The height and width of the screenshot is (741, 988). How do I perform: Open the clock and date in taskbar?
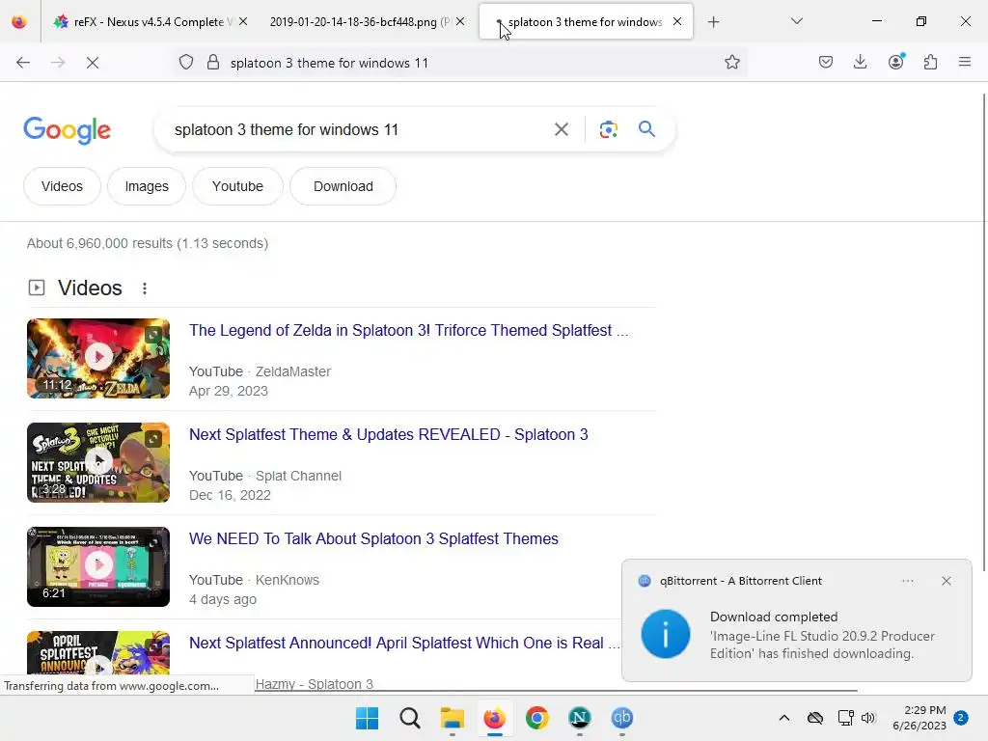pyautogui.click(x=919, y=718)
